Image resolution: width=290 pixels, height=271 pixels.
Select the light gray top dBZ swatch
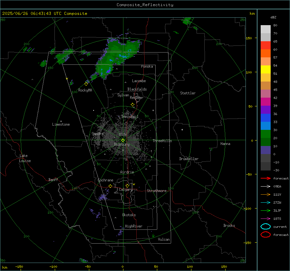click(x=266, y=29)
